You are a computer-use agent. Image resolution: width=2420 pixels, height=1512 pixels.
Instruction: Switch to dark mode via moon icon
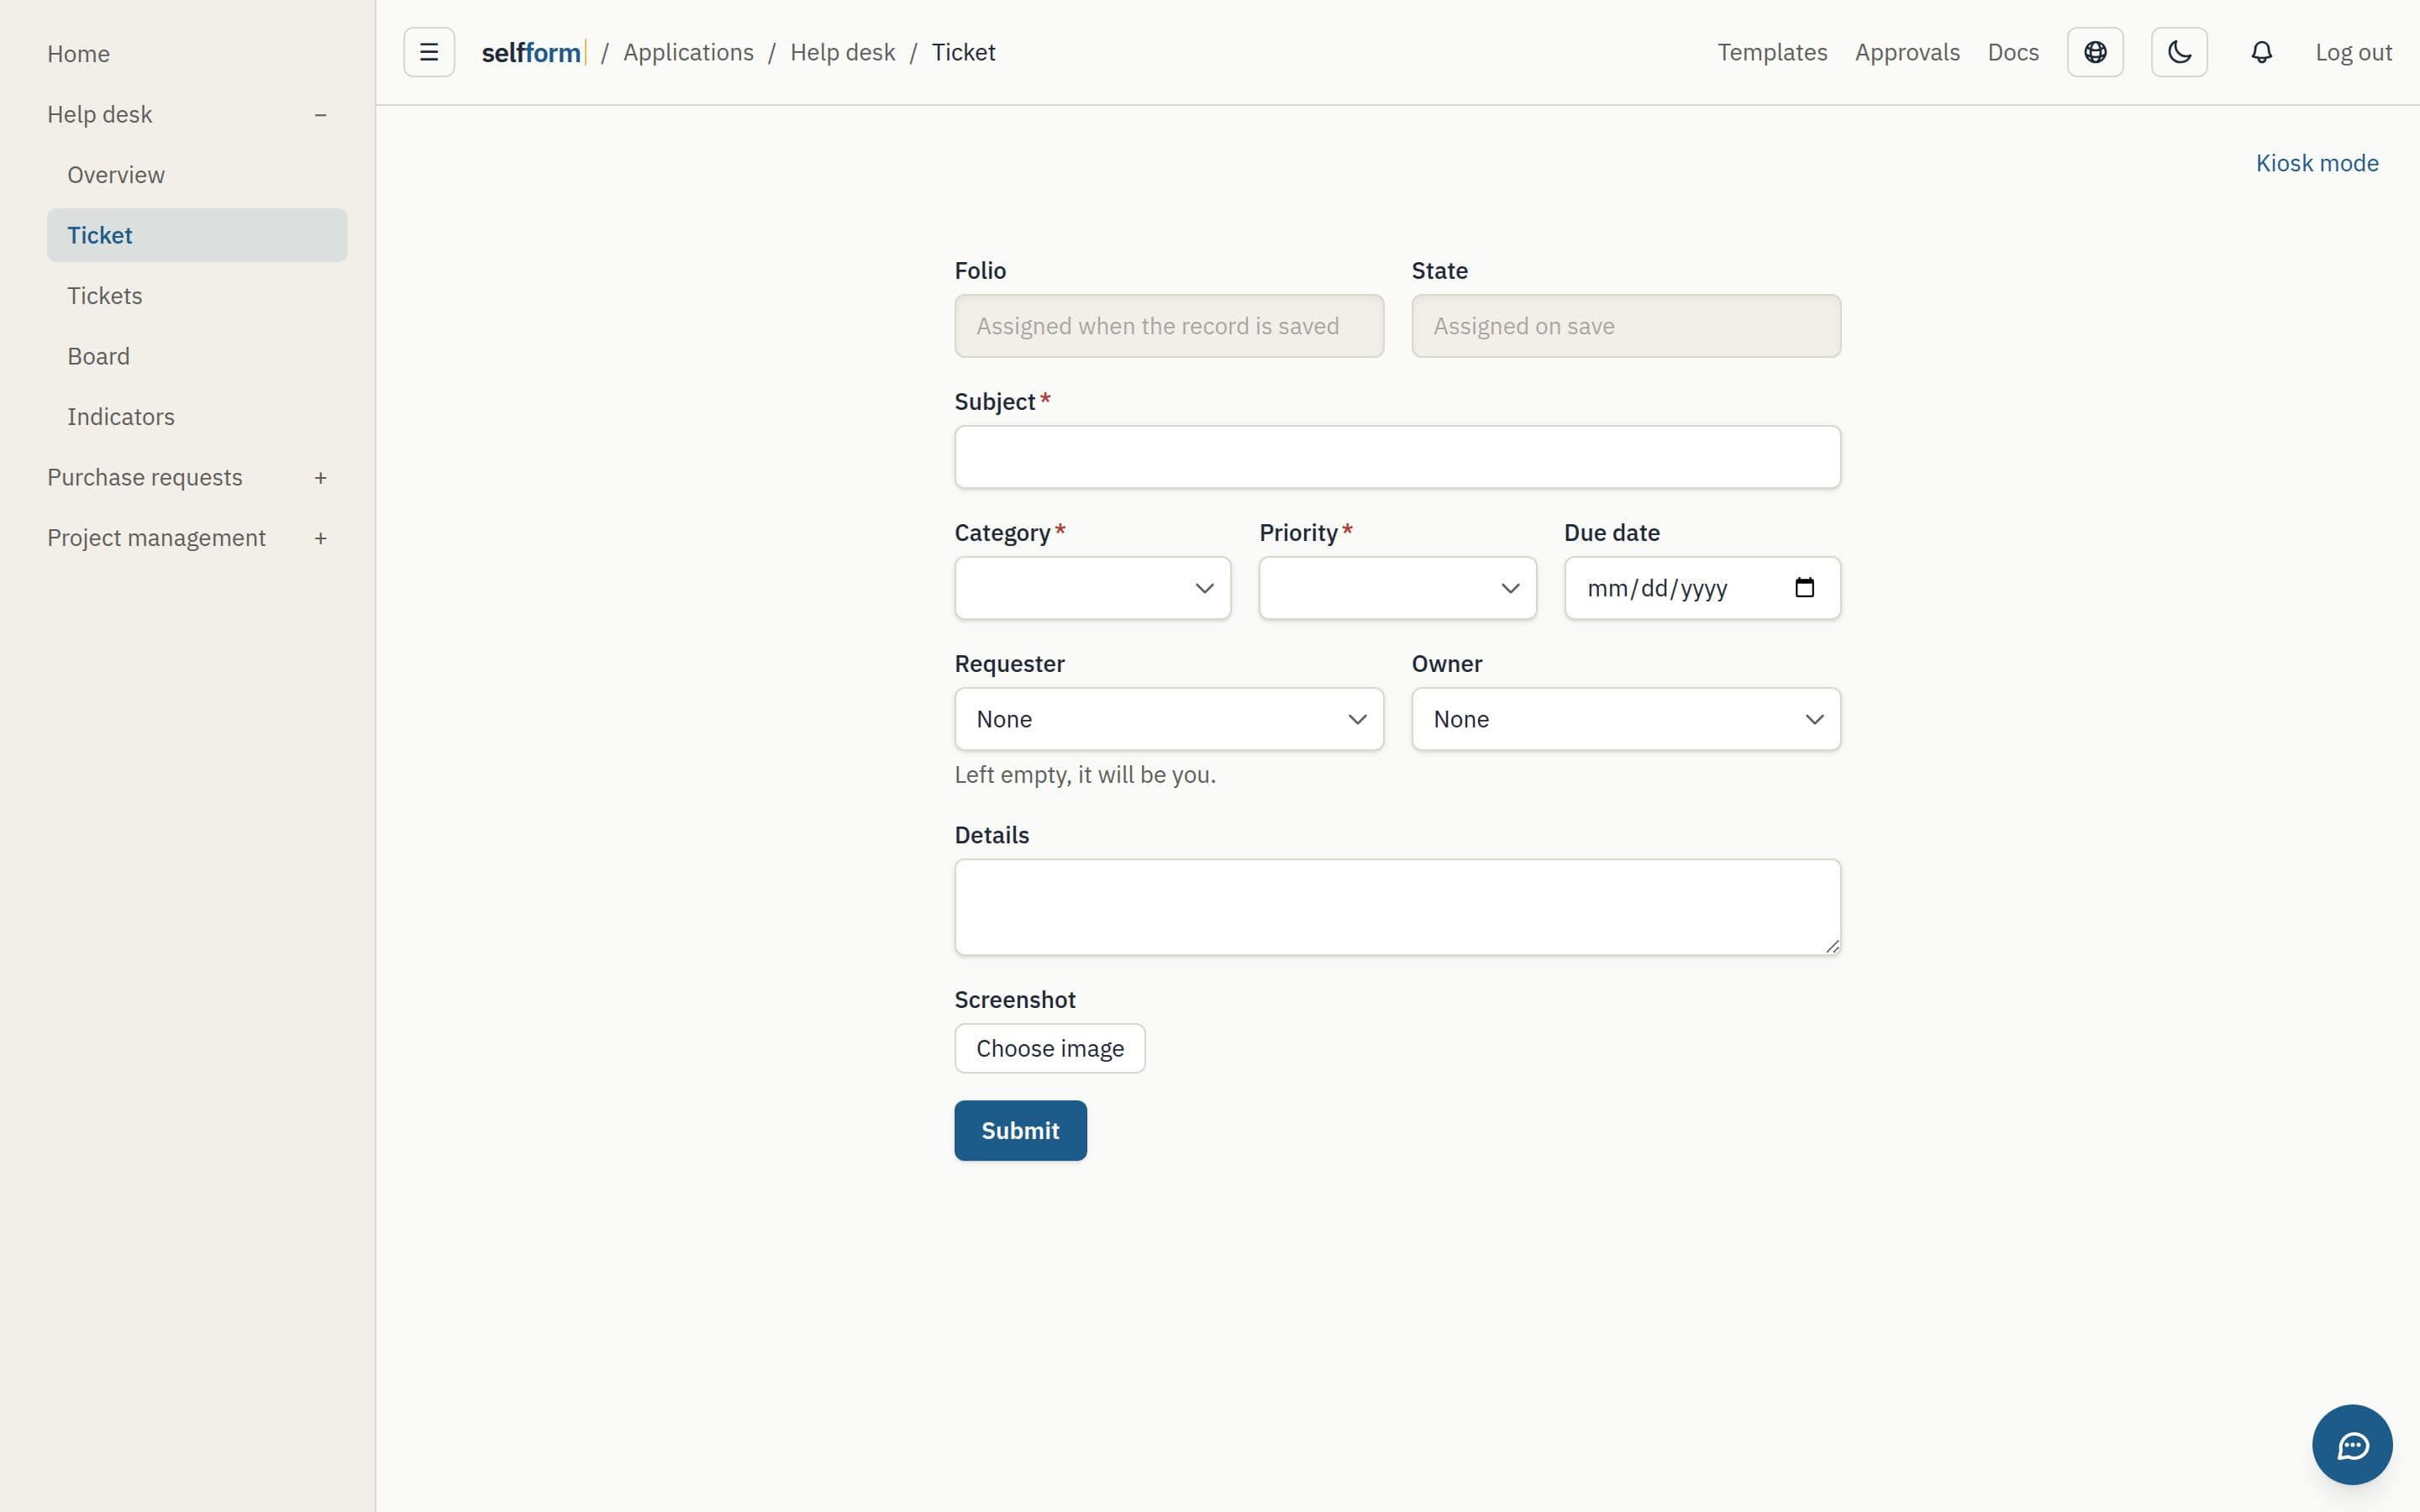(2179, 52)
